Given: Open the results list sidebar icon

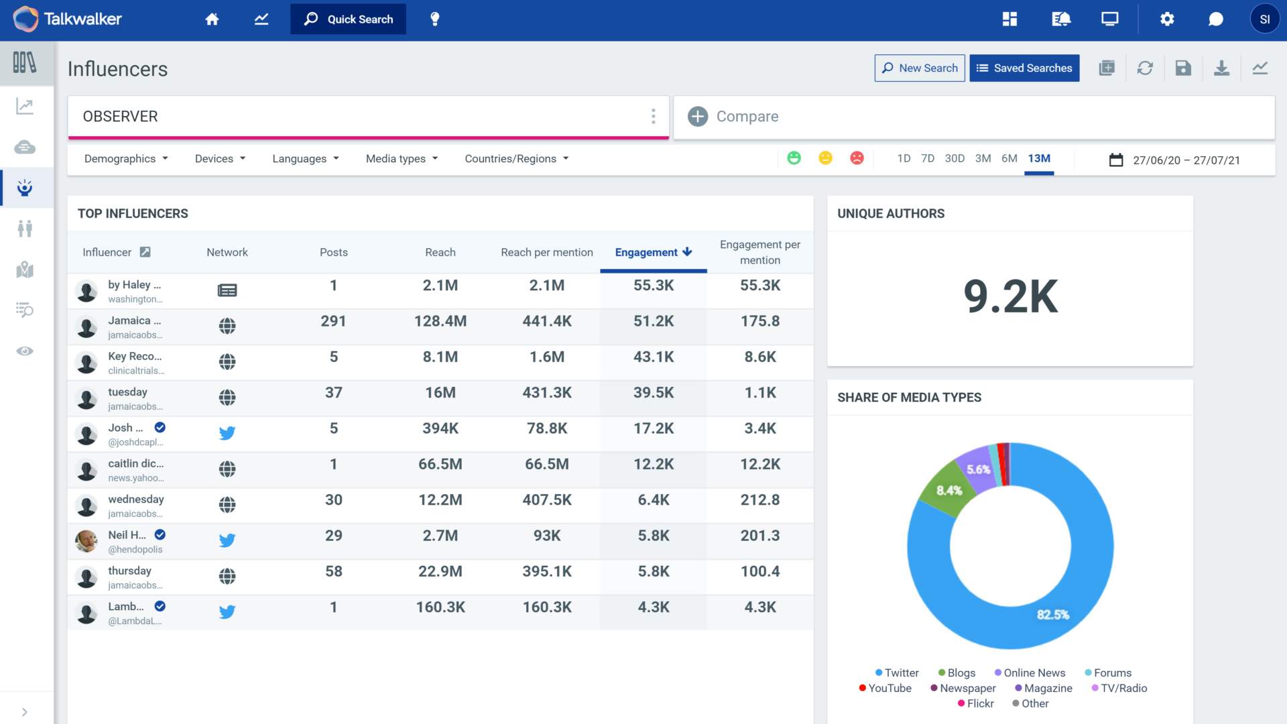Looking at the screenshot, I should tap(25, 310).
